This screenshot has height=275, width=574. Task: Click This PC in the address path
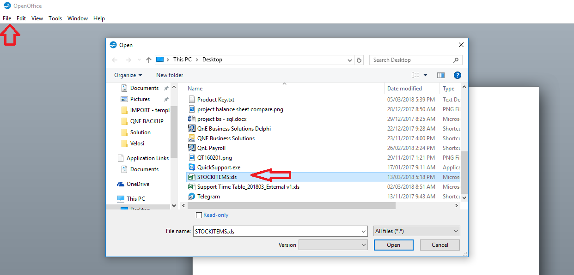point(182,60)
